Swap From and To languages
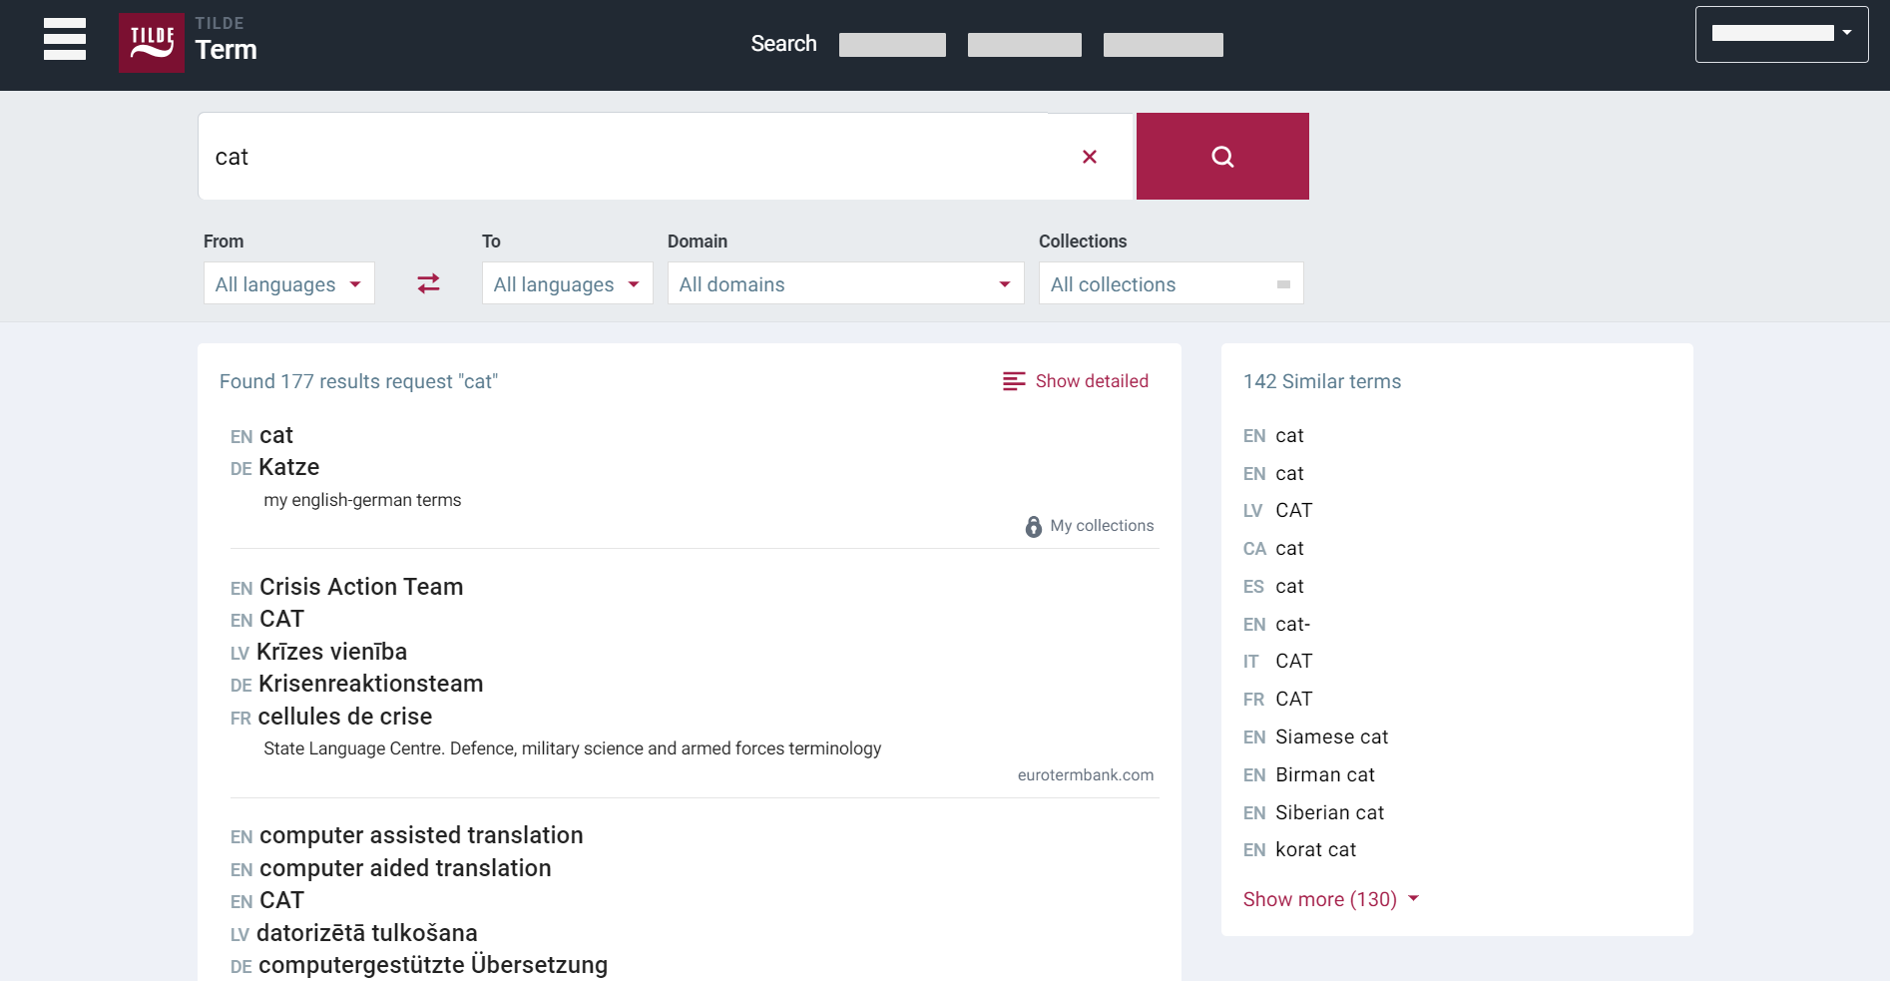The image size is (1890, 981). (x=428, y=284)
